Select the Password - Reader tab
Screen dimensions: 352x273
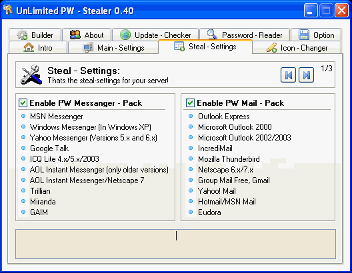(245, 35)
